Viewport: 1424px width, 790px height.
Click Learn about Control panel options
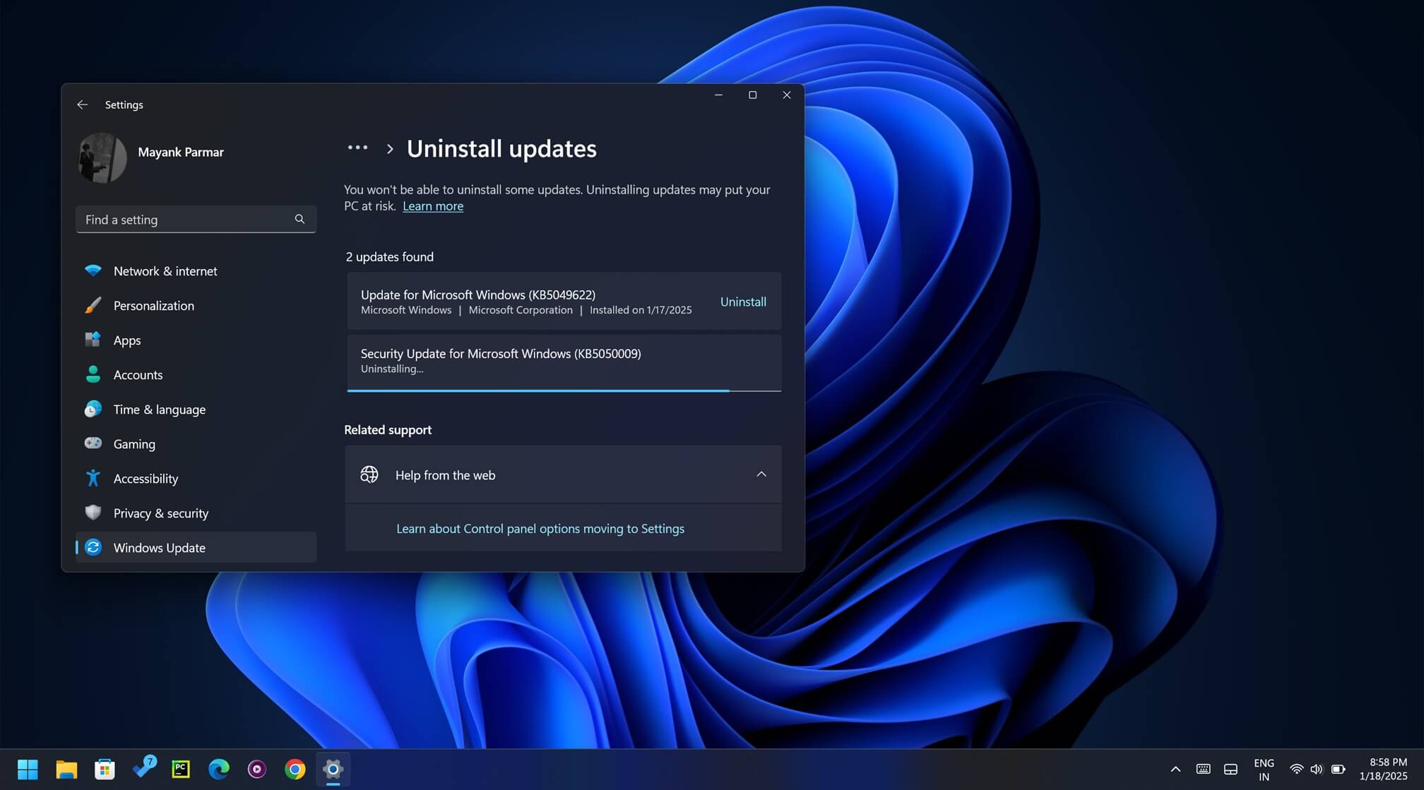539,527
